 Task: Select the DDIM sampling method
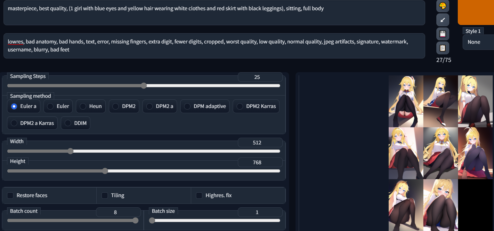click(76, 123)
